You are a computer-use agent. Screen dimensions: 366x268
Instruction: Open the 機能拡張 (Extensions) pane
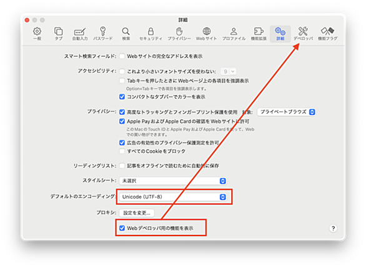[x=259, y=34]
